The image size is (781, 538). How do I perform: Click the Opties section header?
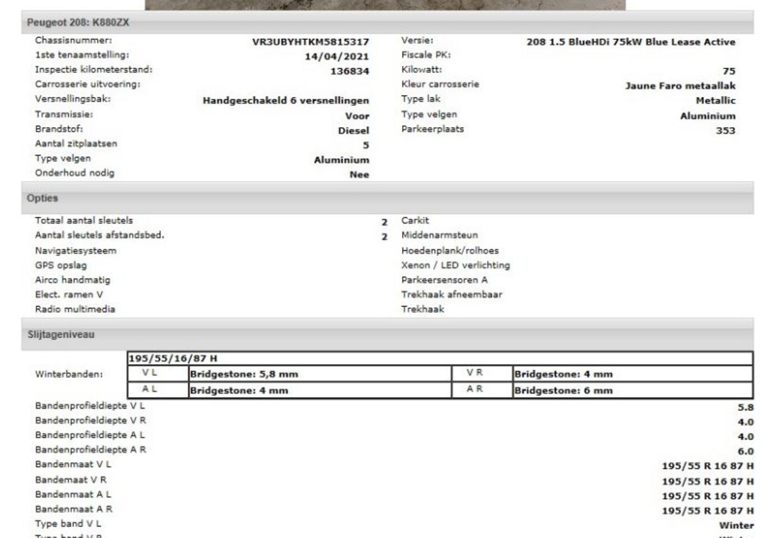(43, 198)
